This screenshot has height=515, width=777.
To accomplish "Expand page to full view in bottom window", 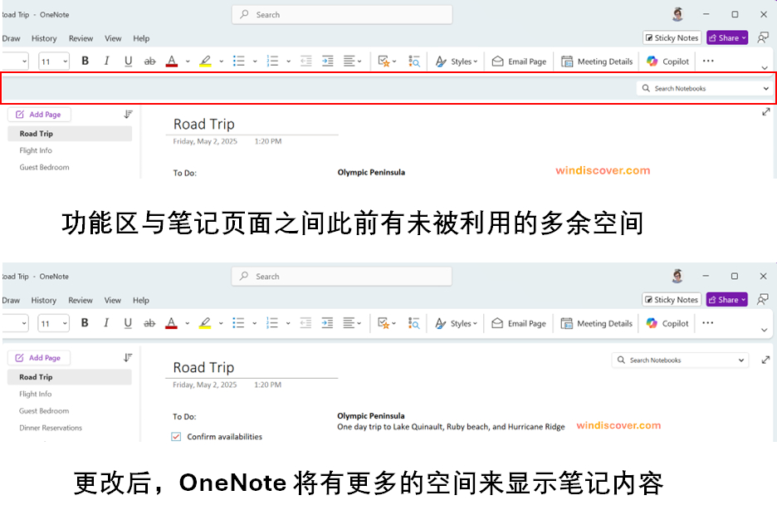I will point(765,360).
